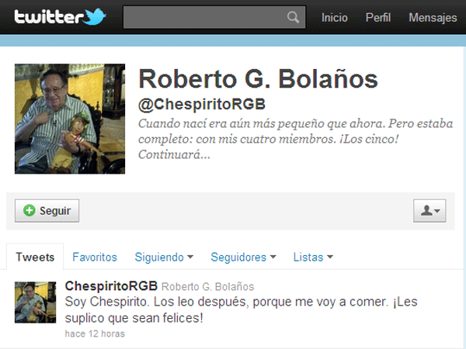
Task: Open the user actions person icon menu
Action: (429, 211)
